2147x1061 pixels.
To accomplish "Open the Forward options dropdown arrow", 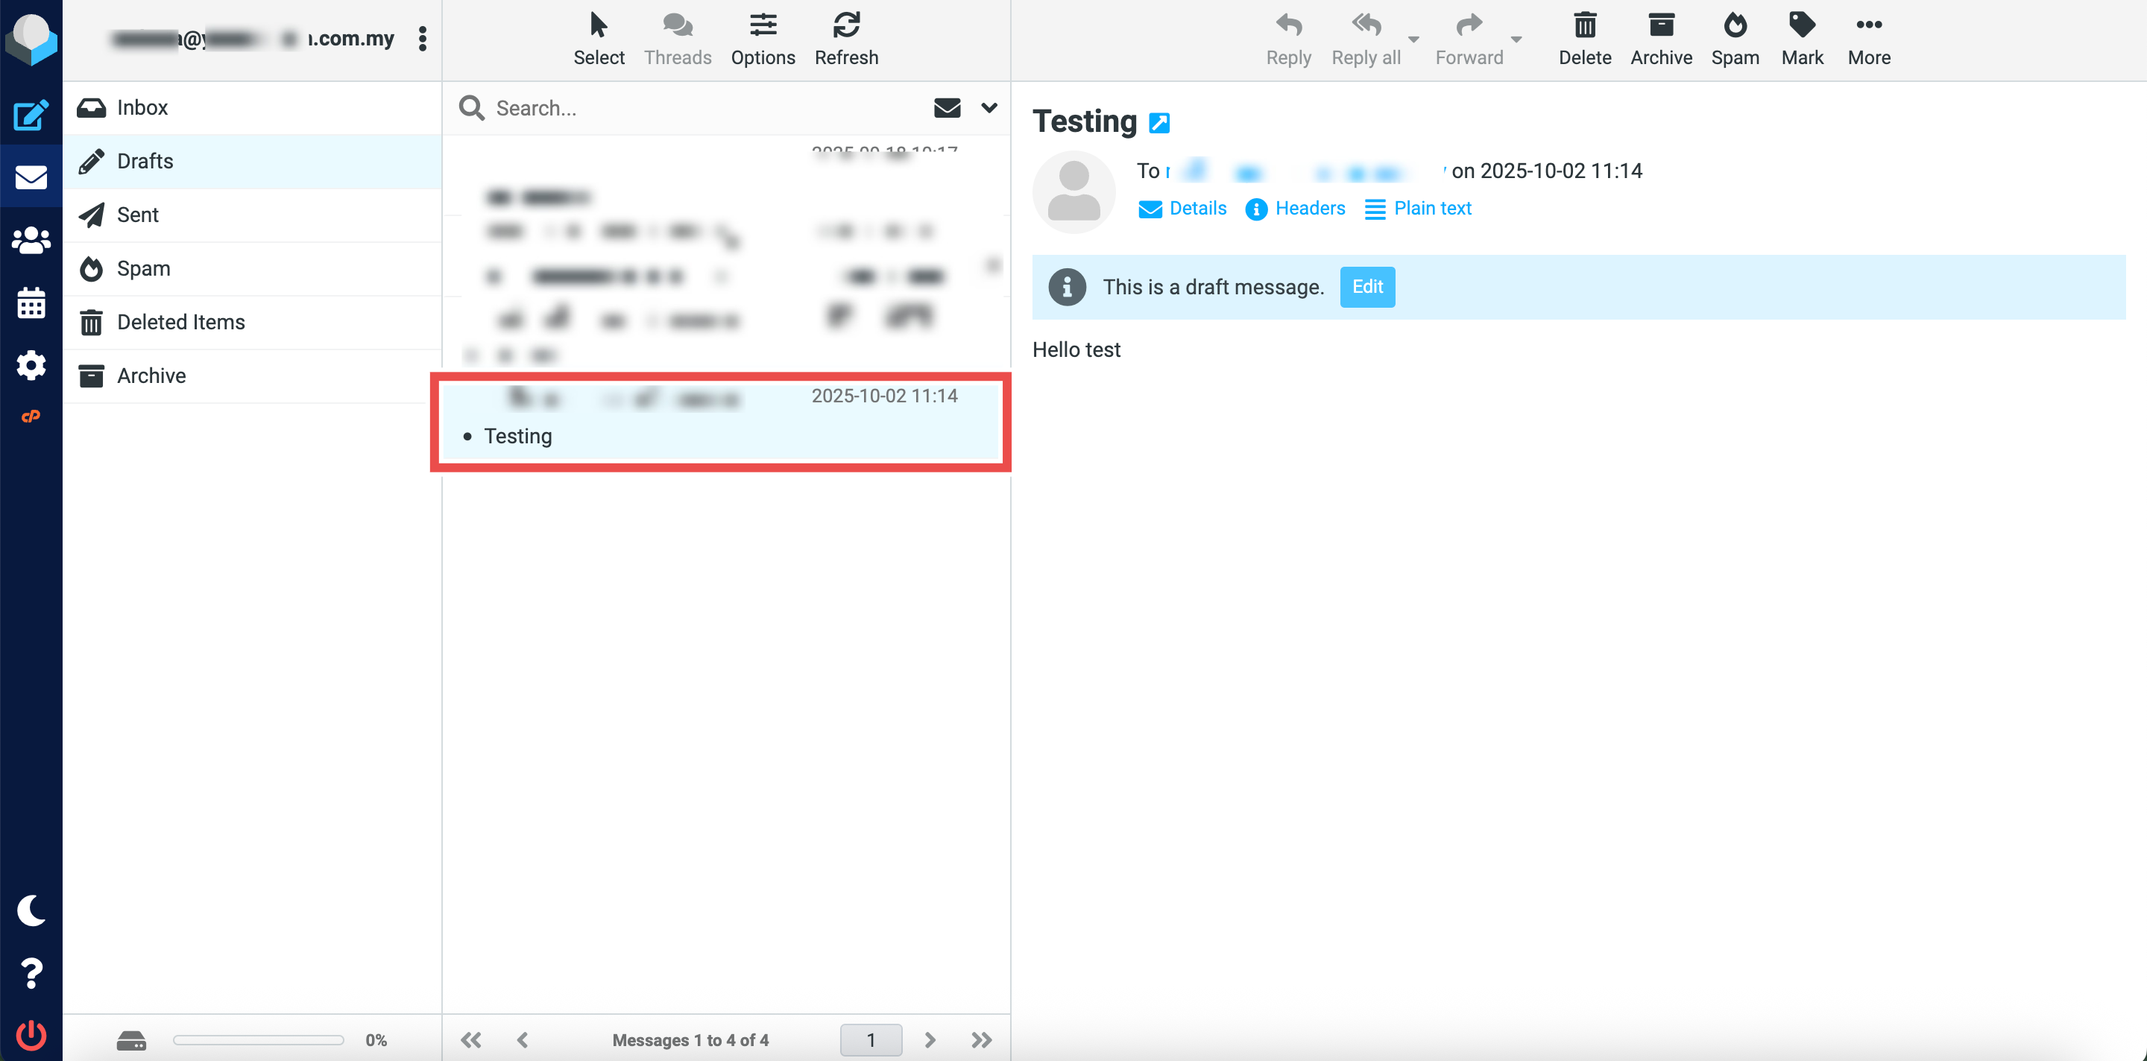I will pyautogui.click(x=1516, y=39).
